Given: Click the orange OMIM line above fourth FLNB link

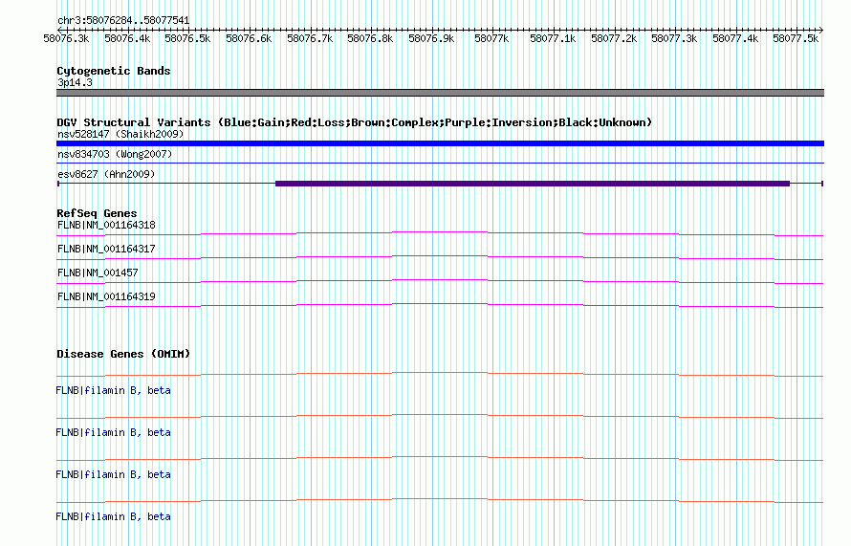Looking at the screenshot, I should [x=440, y=501].
